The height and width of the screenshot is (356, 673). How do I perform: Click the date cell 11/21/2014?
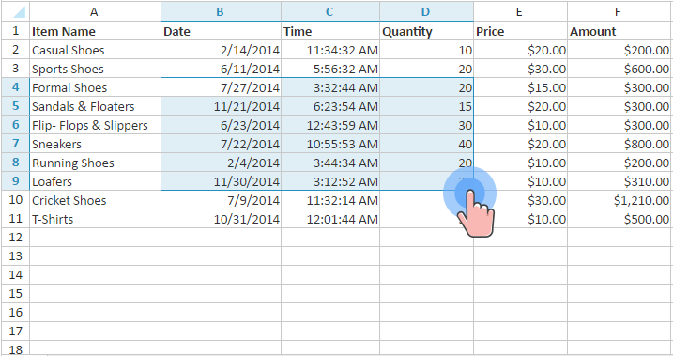tap(221, 106)
